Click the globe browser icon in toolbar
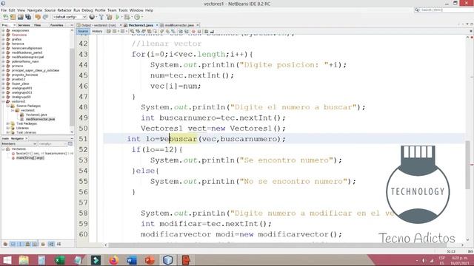The width and height of the screenshot is (474, 266). coord(92,17)
